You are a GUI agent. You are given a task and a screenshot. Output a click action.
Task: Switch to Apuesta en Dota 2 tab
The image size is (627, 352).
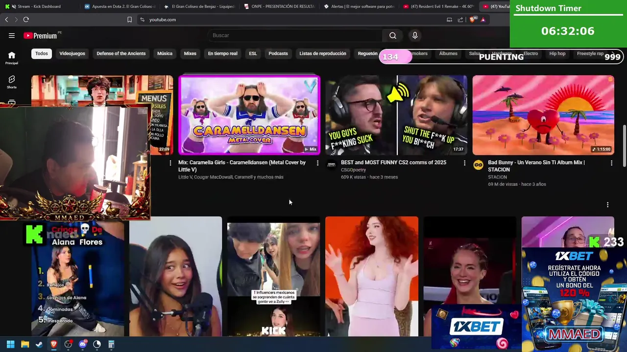[120, 6]
